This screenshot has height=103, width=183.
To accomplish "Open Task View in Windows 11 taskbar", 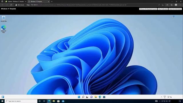I will point(87,97).
